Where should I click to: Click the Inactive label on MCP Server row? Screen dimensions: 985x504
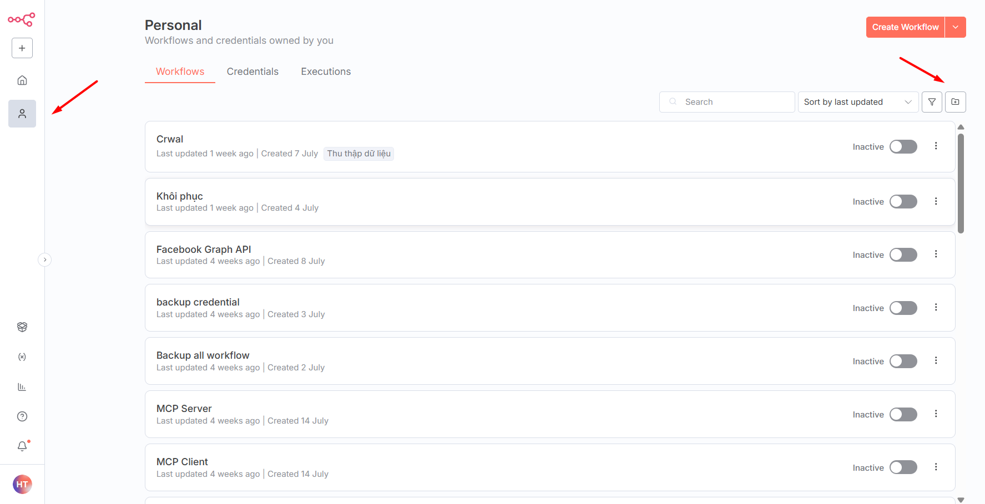(868, 415)
